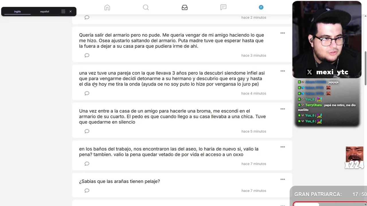Open the Messages chat icon in the top navigation
This screenshot has height=206, width=367.
[x=223, y=7]
